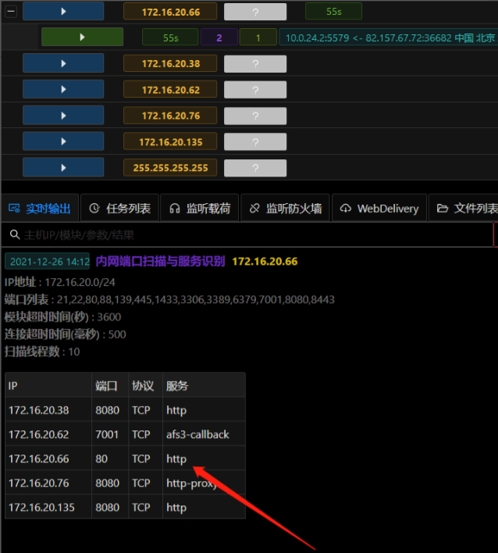The height and width of the screenshot is (553, 498).
Task: Click session connection 10.0.24.2:5579 info
Action: point(389,37)
